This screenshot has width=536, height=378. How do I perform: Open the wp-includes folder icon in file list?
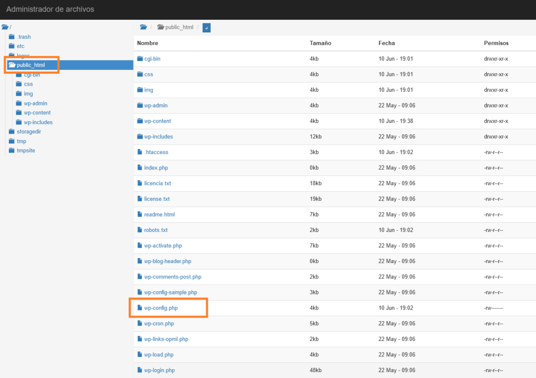point(139,136)
